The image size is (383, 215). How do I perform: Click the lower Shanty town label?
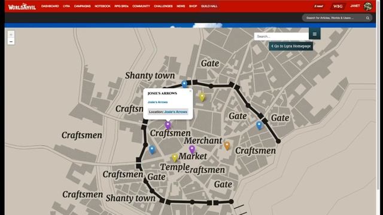130,198
